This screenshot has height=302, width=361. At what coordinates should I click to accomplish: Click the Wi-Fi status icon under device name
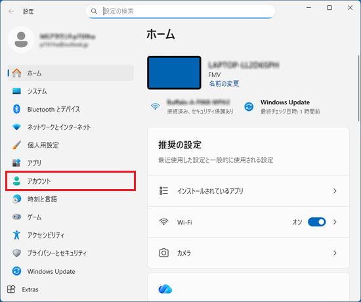(155, 106)
